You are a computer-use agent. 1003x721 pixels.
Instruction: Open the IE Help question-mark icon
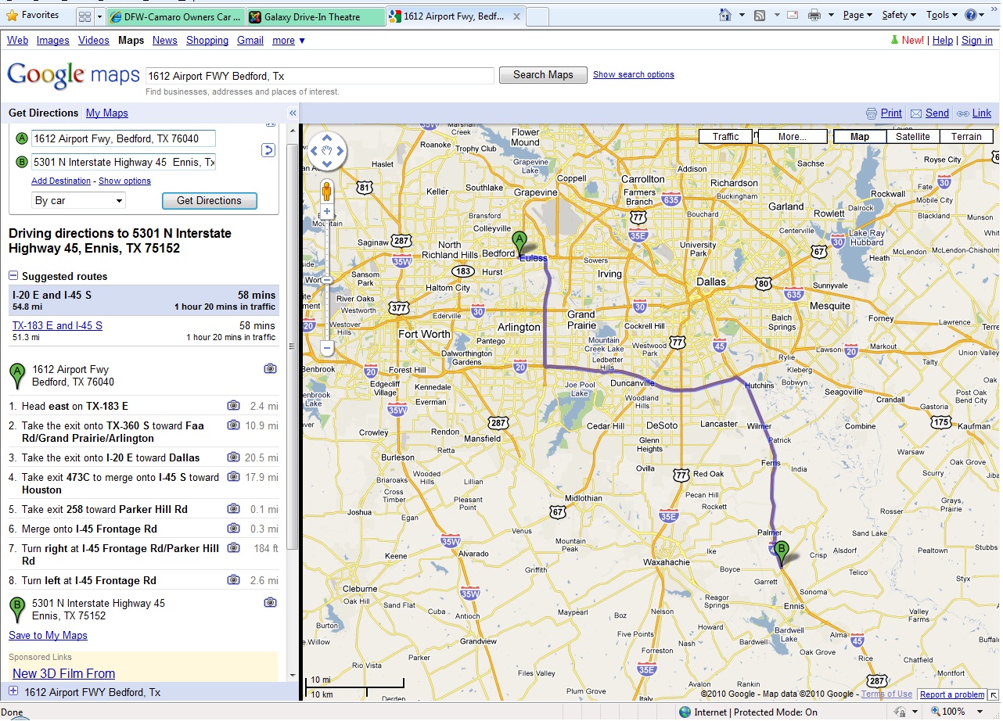pos(971,15)
